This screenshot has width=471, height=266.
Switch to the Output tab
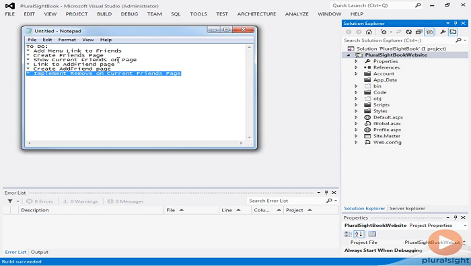tap(39, 252)
